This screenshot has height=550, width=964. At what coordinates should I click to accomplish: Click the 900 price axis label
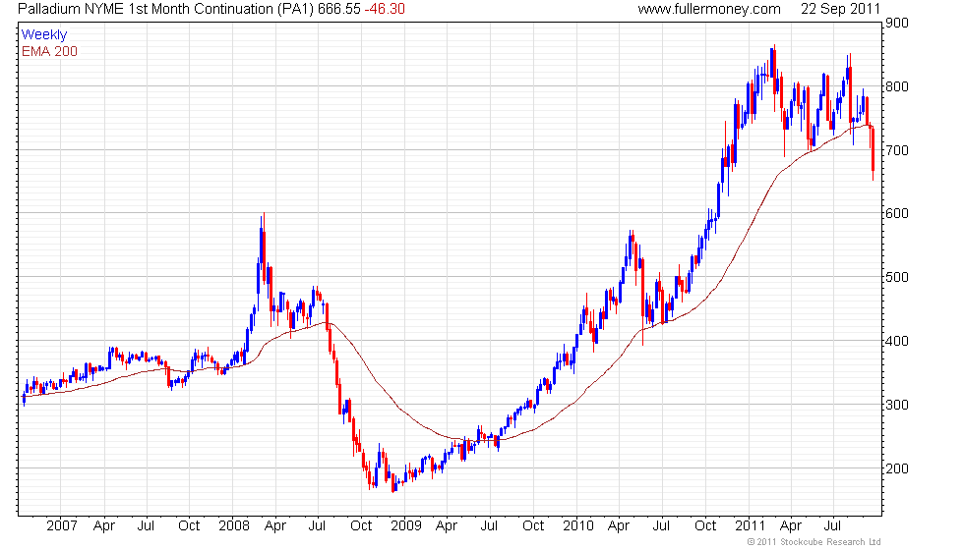pos(897,24)
